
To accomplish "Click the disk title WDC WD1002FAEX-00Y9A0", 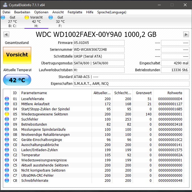I will (96, 34).
